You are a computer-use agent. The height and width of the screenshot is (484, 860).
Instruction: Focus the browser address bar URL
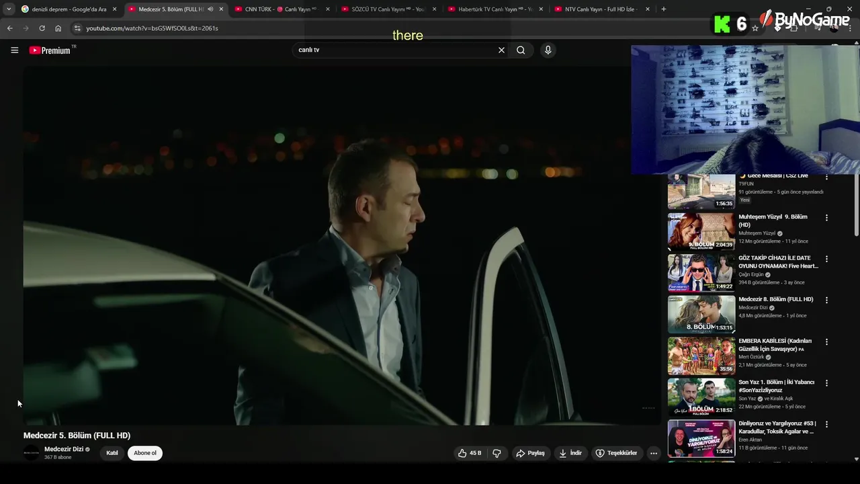[152, 28]
